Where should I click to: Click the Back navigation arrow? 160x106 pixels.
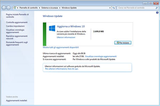tap(4, 8)
